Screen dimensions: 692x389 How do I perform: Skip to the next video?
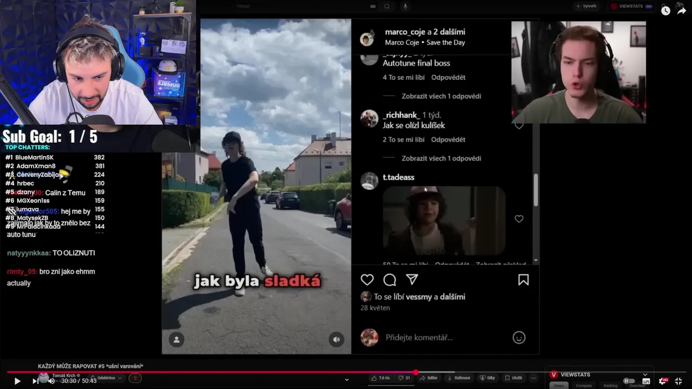click(x=35, y=381)
